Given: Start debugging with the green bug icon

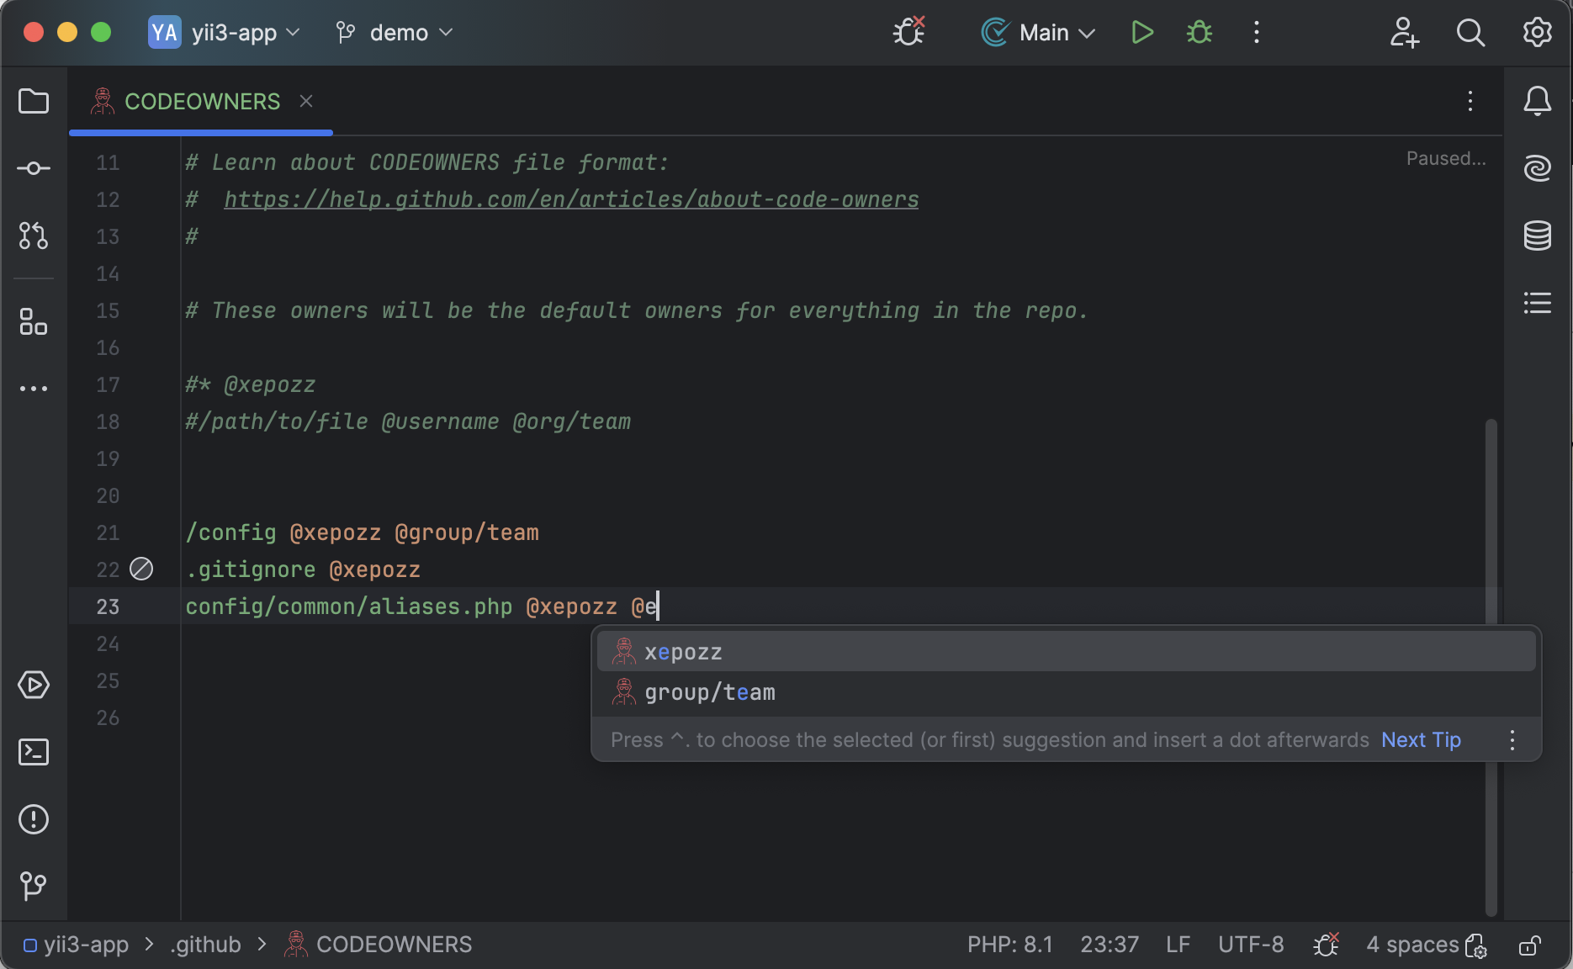Looking at the screenshot, I should click(x=1200, y=33).
